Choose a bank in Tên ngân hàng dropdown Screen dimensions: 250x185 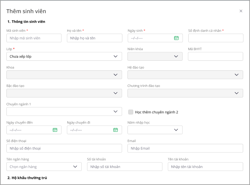(44, 167)
